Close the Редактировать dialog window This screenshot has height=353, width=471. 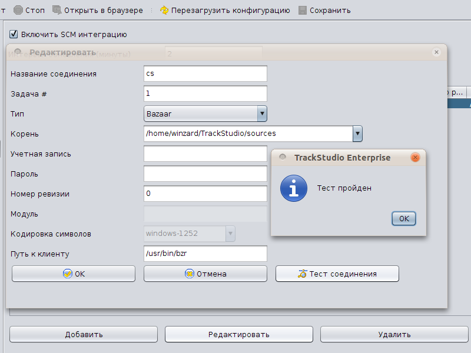pyautogui.click(x=436, y=52)
